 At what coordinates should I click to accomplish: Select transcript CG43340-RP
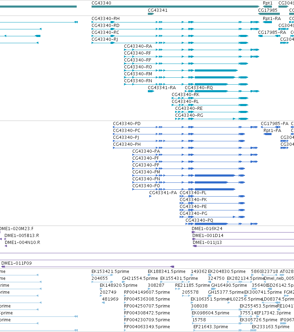[137, 60]
